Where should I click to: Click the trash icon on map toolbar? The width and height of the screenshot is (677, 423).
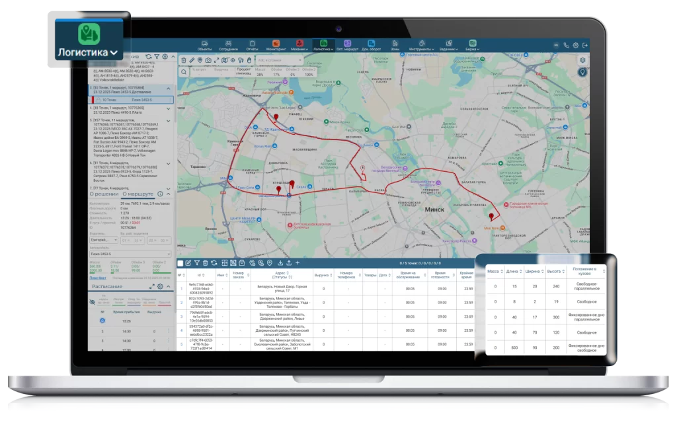184,60
